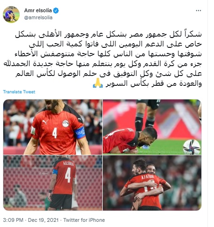Open the Twitter for iPhone source link

[84, 220]
